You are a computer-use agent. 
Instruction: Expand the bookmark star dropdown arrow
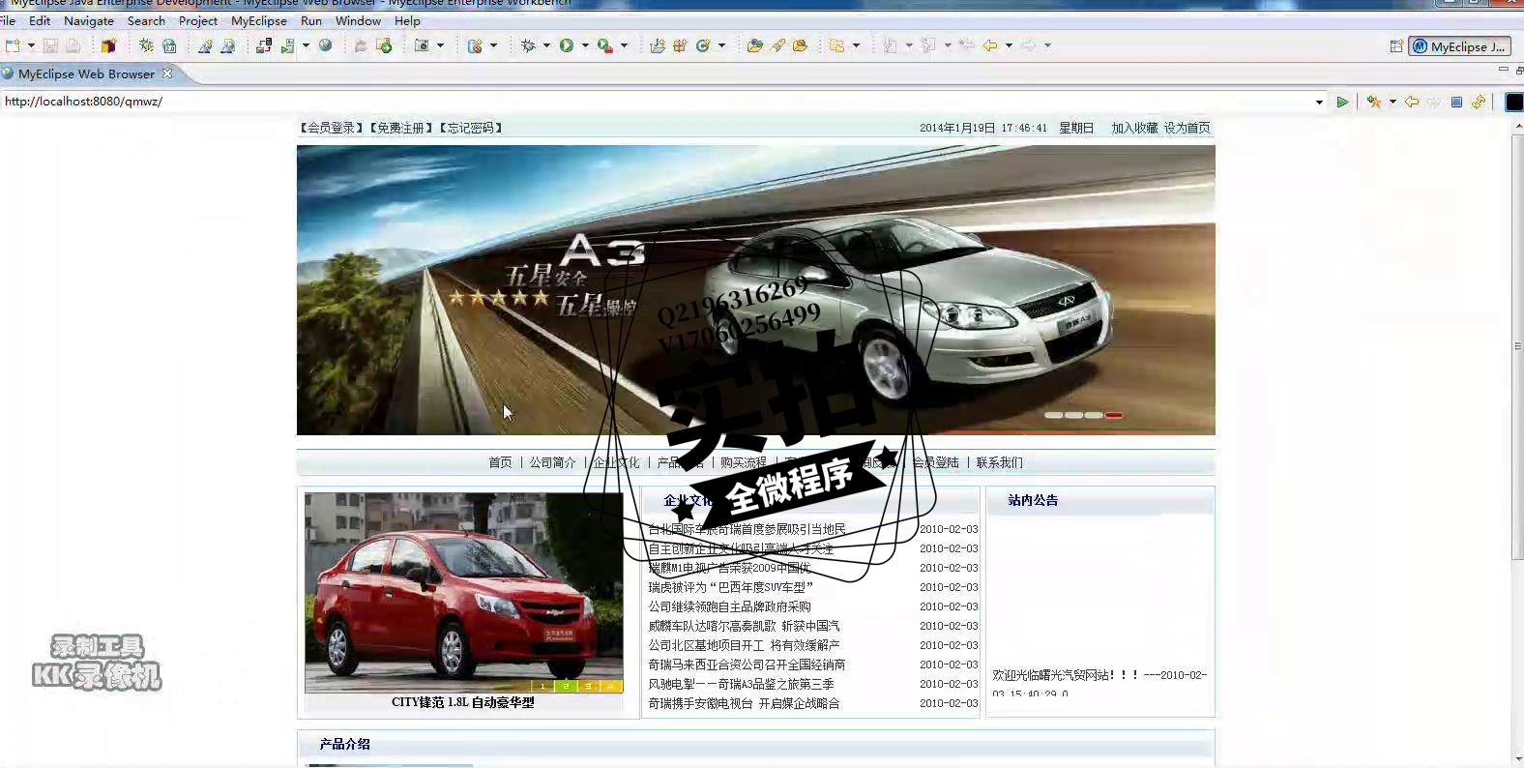pos(1392,102)
